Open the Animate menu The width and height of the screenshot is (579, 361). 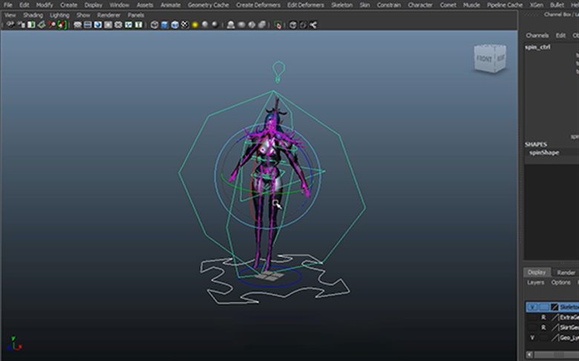point(170,4)
